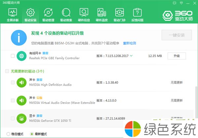
Task: Click 无需更新 status for NVIDIA Virtual Audio Device
Action: tap(177, 101)
